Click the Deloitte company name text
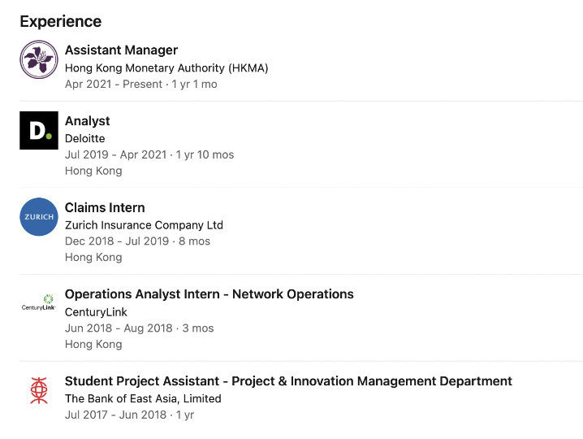 85,139
